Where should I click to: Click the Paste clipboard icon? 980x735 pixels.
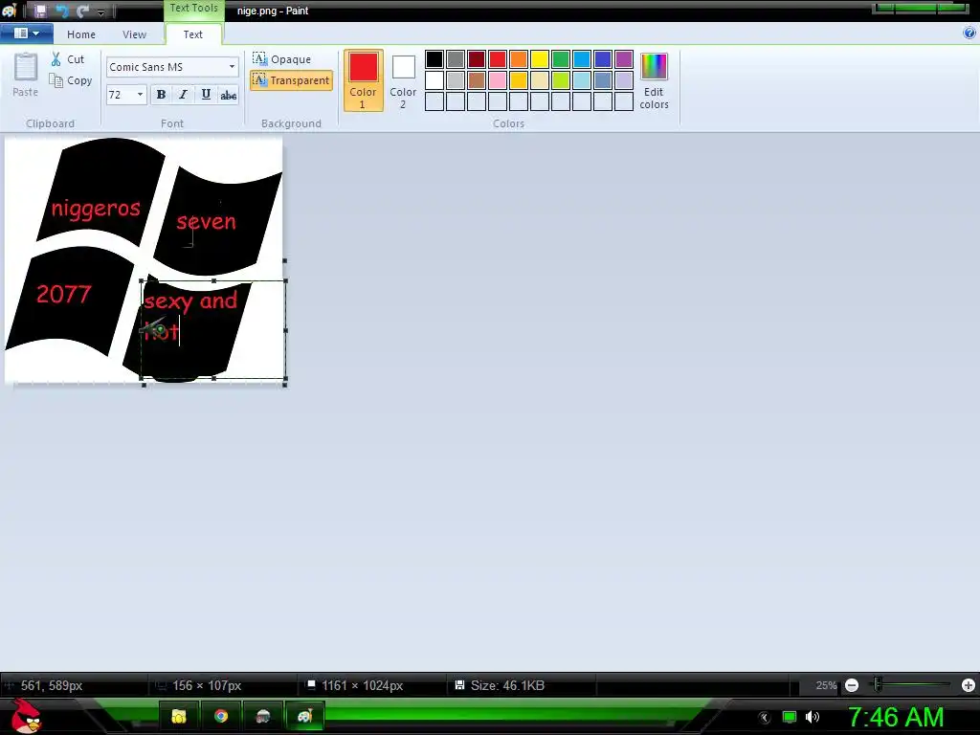click(x=26, y=67)
